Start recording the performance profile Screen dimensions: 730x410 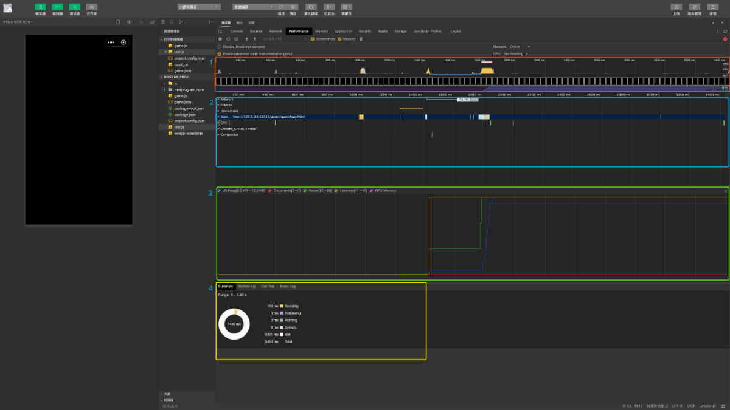(220, 39)
